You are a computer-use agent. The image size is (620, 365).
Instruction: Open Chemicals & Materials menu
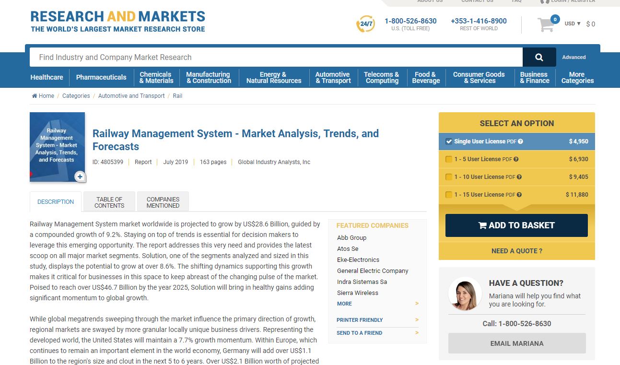[x=156, y=78]
